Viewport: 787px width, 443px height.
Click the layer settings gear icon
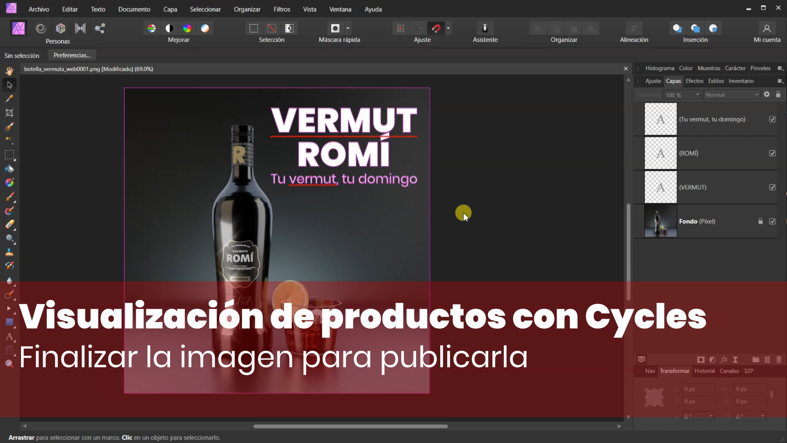tap(767, 94)
